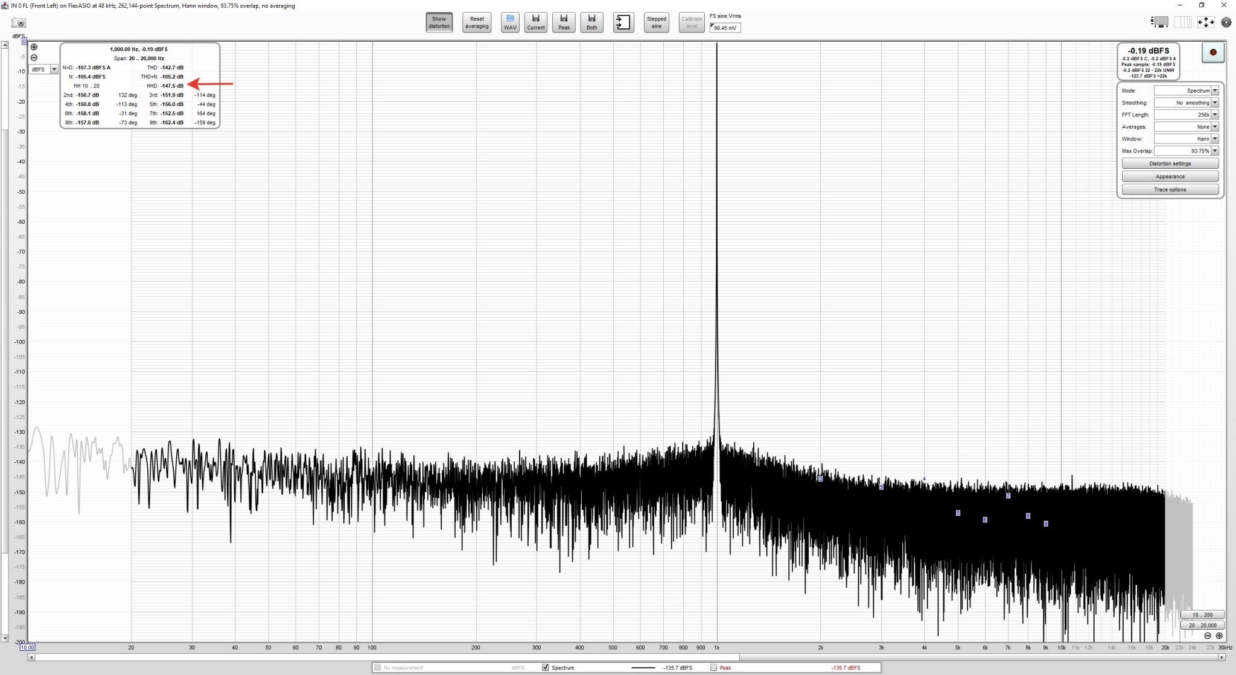Open Trace options

pyautogui.click(x=1170, y=189)
